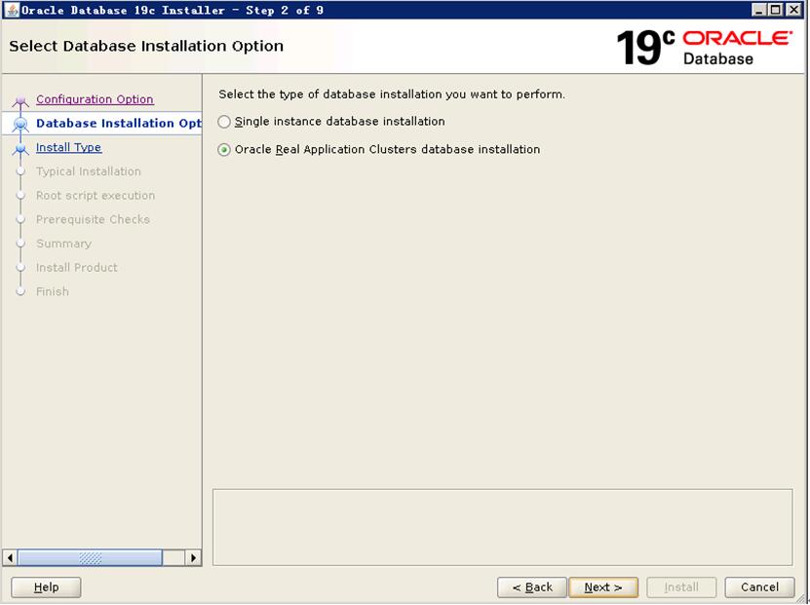Go back with the Back button
This screenshot has width=810, height=605.
pyautogui.click(x=532, y=586)
